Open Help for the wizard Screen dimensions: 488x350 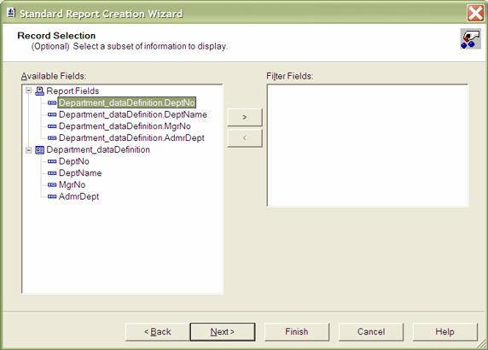point(445,332)
